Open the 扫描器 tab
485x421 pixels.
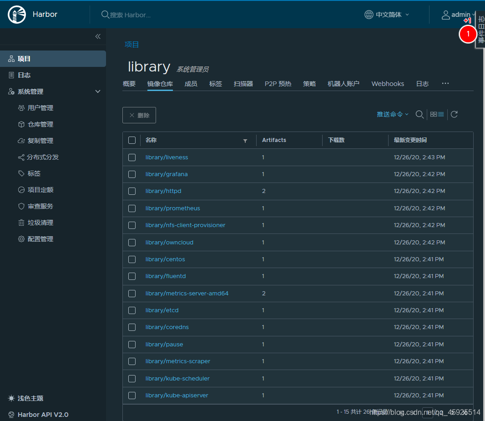coord(243,84)
